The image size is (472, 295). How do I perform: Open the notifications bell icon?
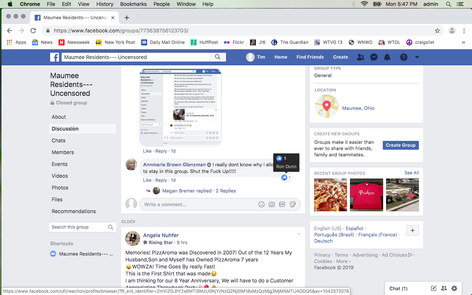[387, 57]
